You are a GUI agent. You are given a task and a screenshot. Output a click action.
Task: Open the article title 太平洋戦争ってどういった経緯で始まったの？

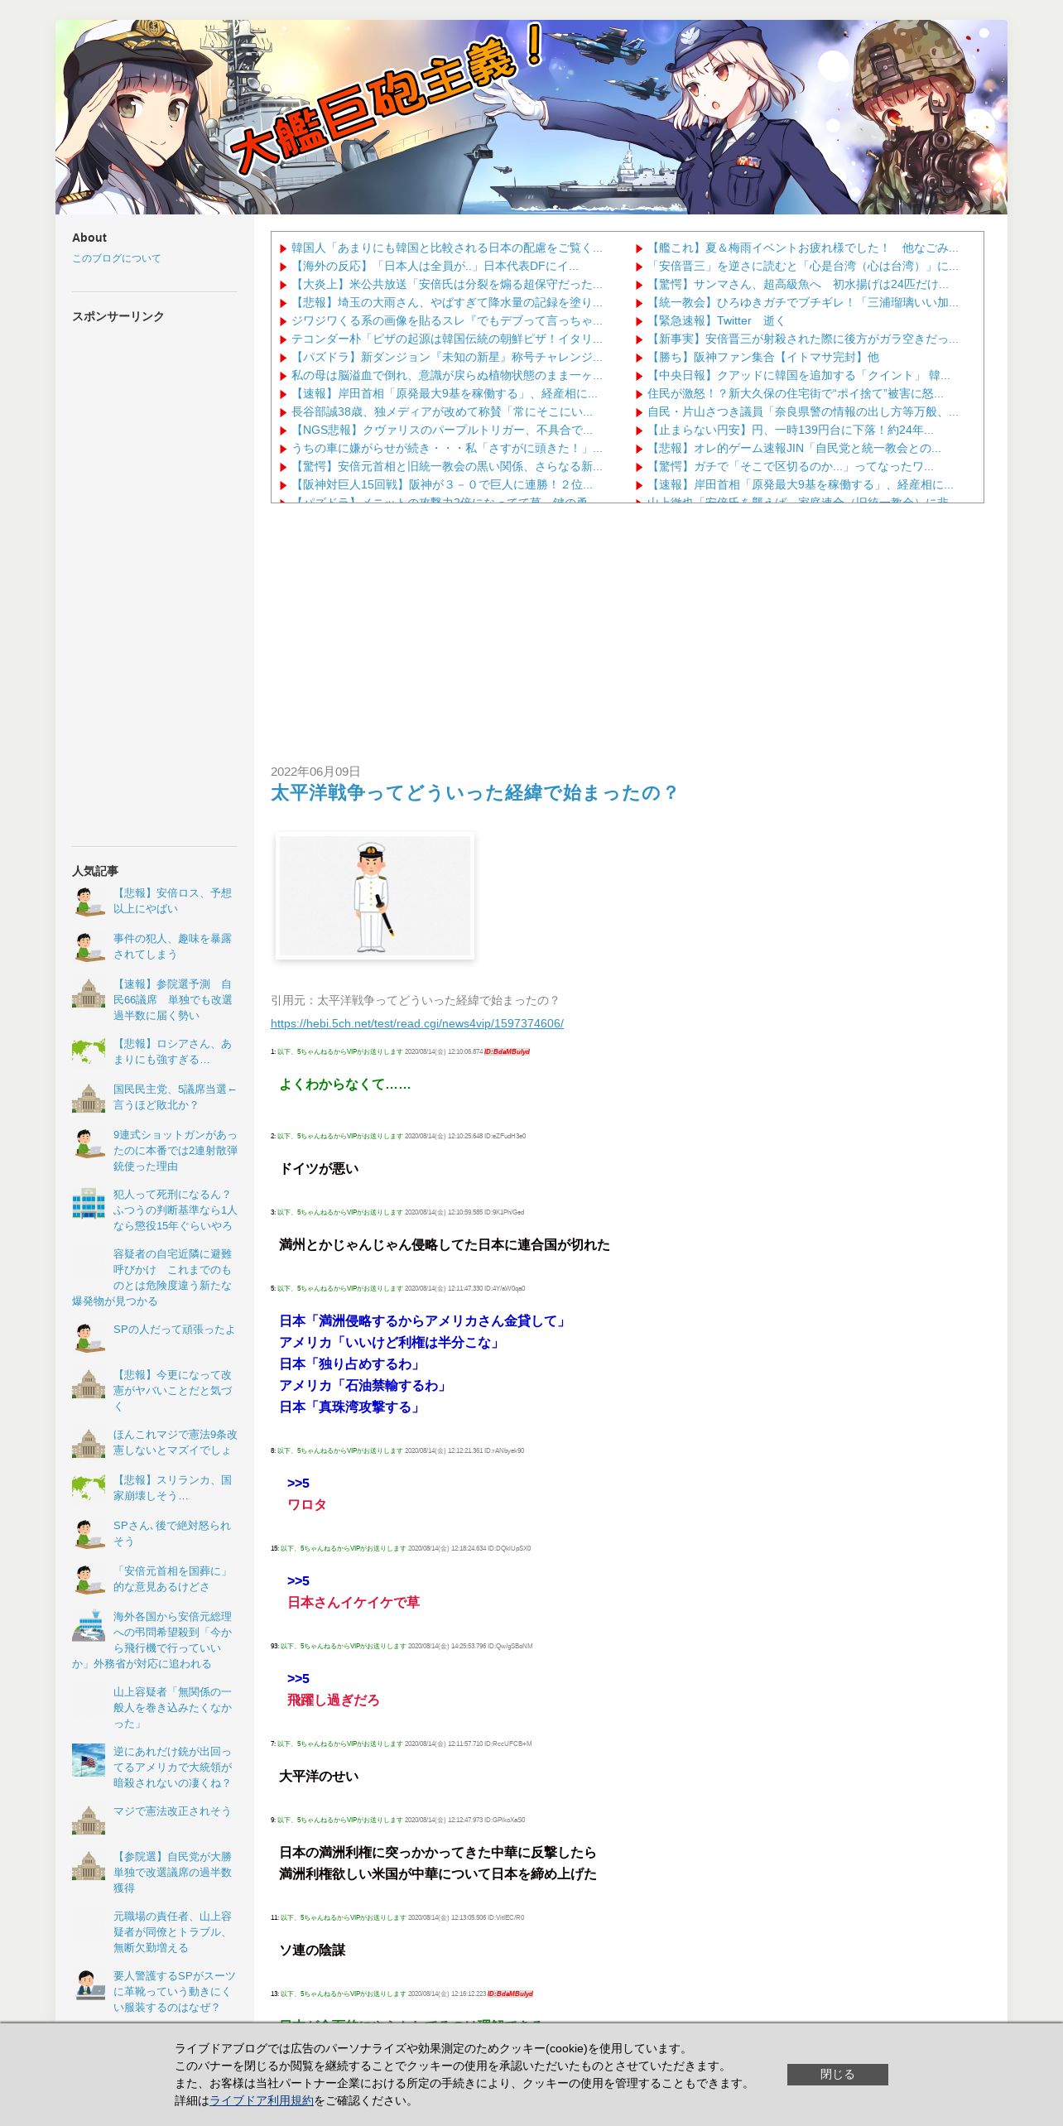pyautogui.click(x=474, y=793)
